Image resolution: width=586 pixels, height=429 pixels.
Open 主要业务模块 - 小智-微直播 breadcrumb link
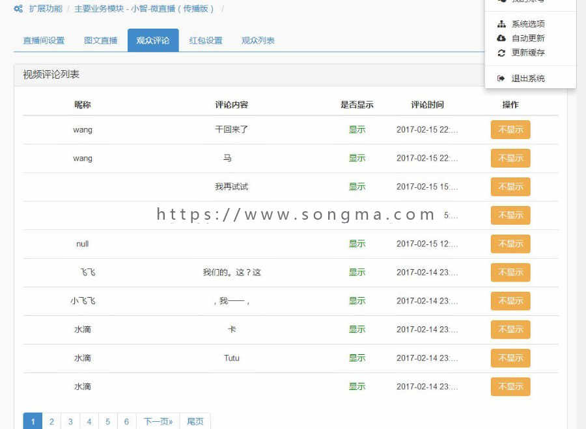[144, 8]
